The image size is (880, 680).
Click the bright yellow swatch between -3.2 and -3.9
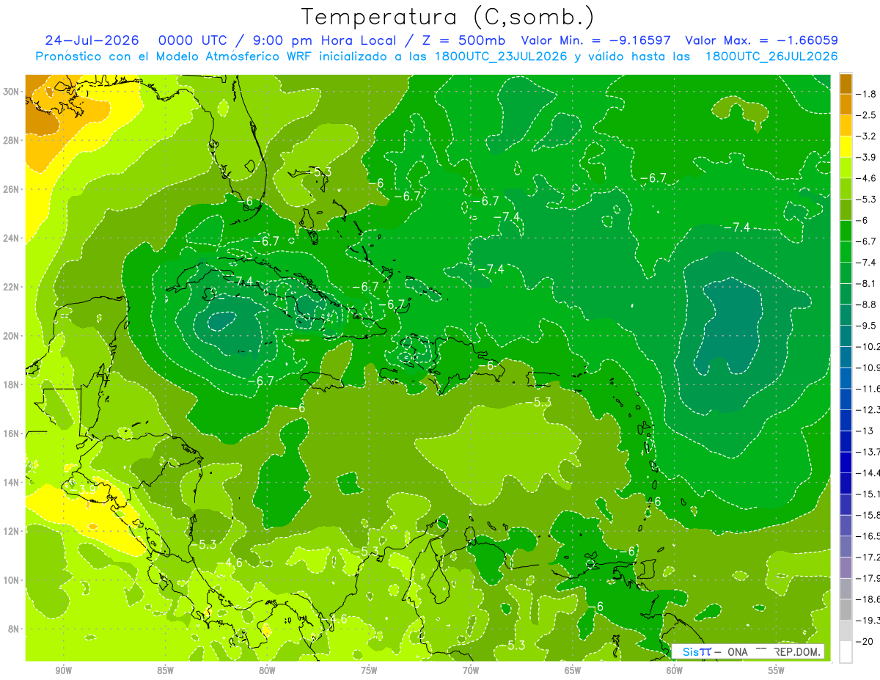pyautogui.click(x=846, y=147)
